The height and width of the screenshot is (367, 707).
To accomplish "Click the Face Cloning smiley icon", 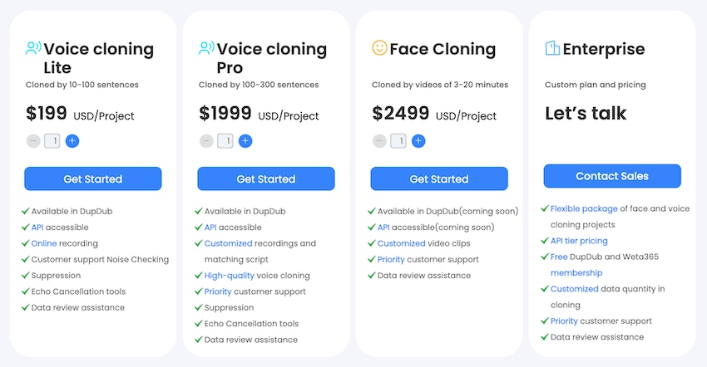I will tap(379, 48).
